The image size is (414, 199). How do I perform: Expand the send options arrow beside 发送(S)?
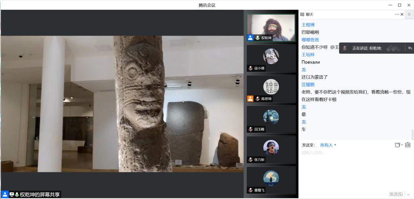click(x=407, y=194)
